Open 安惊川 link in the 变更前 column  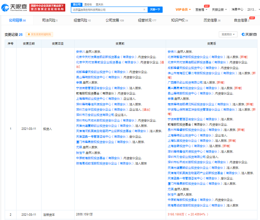pyautogui.click(x=81, y=51)
